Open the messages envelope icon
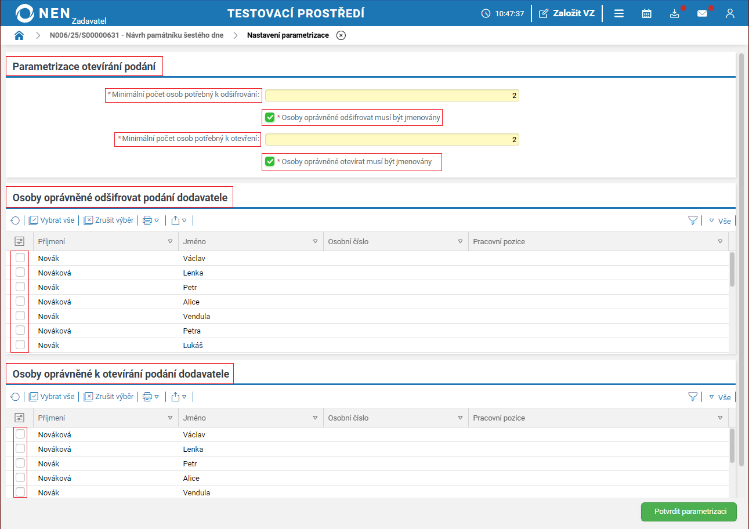The height and width of the screenshot is (529, 749). tap(702, 13)
